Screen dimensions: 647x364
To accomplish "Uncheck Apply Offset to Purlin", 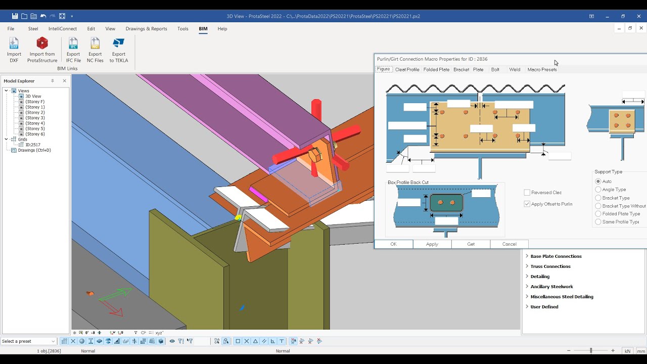I will (x=527, y=204).
